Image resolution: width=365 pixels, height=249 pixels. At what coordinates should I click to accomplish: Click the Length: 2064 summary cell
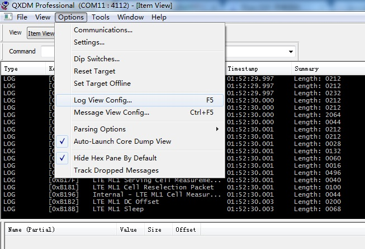(317, 115)
